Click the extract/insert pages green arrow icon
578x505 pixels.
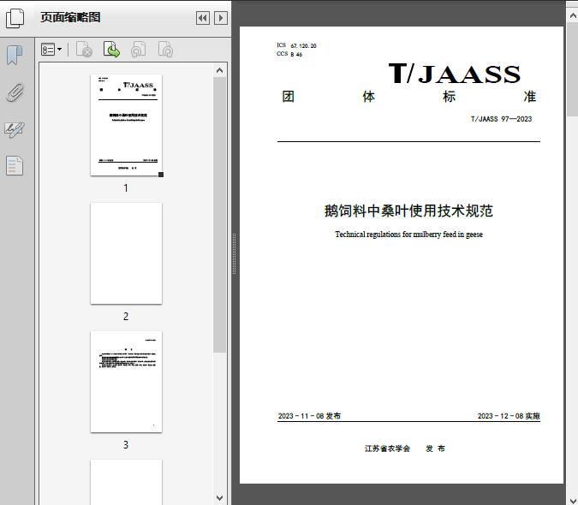point(111,50)
